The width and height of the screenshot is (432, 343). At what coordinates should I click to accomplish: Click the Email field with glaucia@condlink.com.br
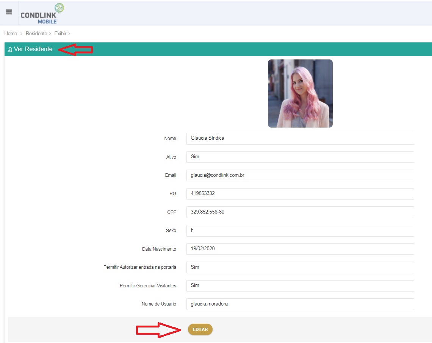click(x=300, y=175)
